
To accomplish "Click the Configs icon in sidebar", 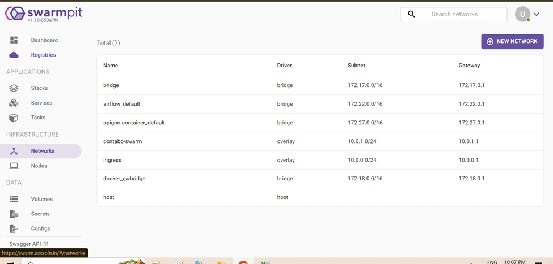I will 14,228.
